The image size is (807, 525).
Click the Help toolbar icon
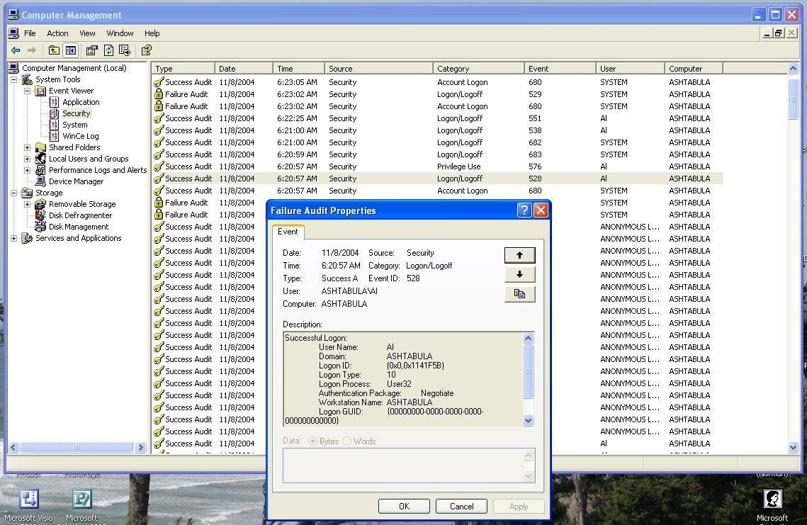(x=146, y=50)
